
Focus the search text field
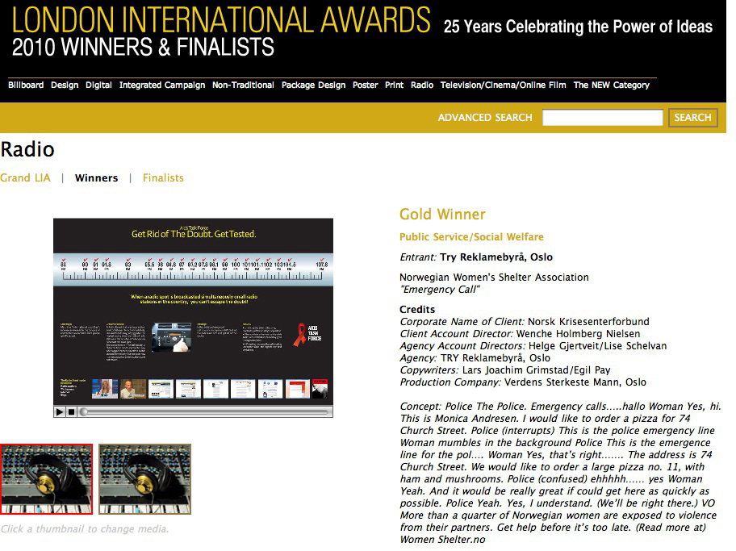click(603, 117)
